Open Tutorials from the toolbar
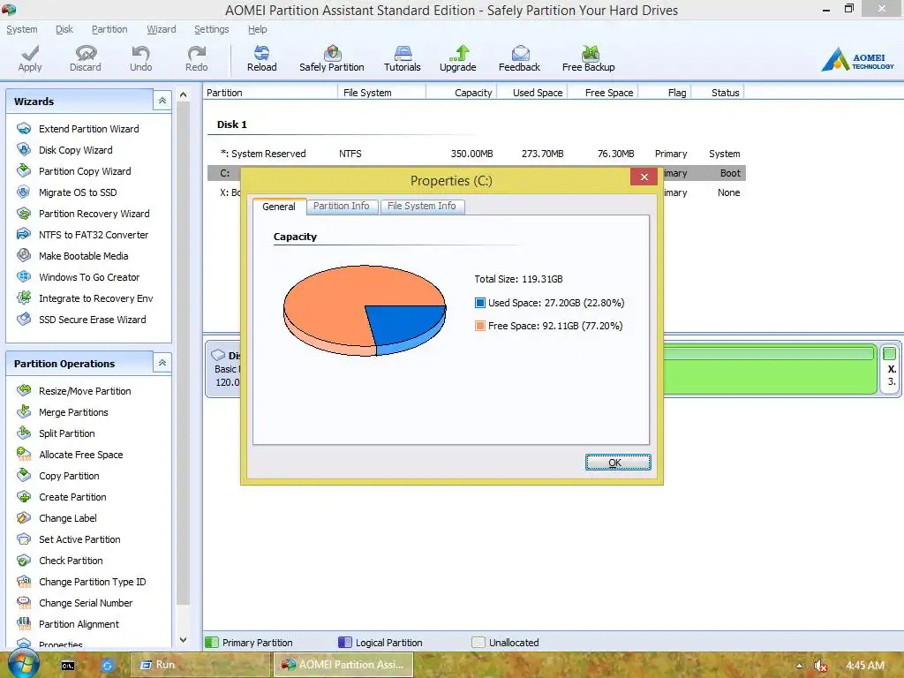The width and height of the screenshot is (904, 678). 403,59
